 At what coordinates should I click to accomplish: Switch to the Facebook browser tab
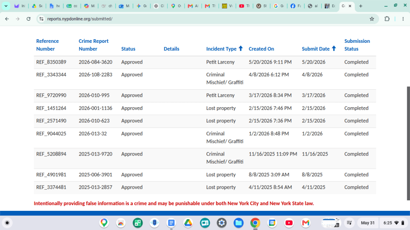click(x=296, y=6)
